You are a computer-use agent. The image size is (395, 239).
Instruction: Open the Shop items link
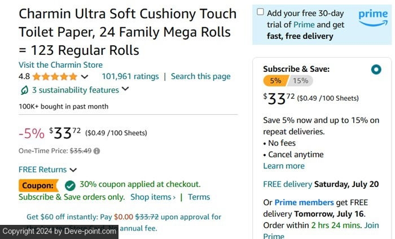click(152, 197)
